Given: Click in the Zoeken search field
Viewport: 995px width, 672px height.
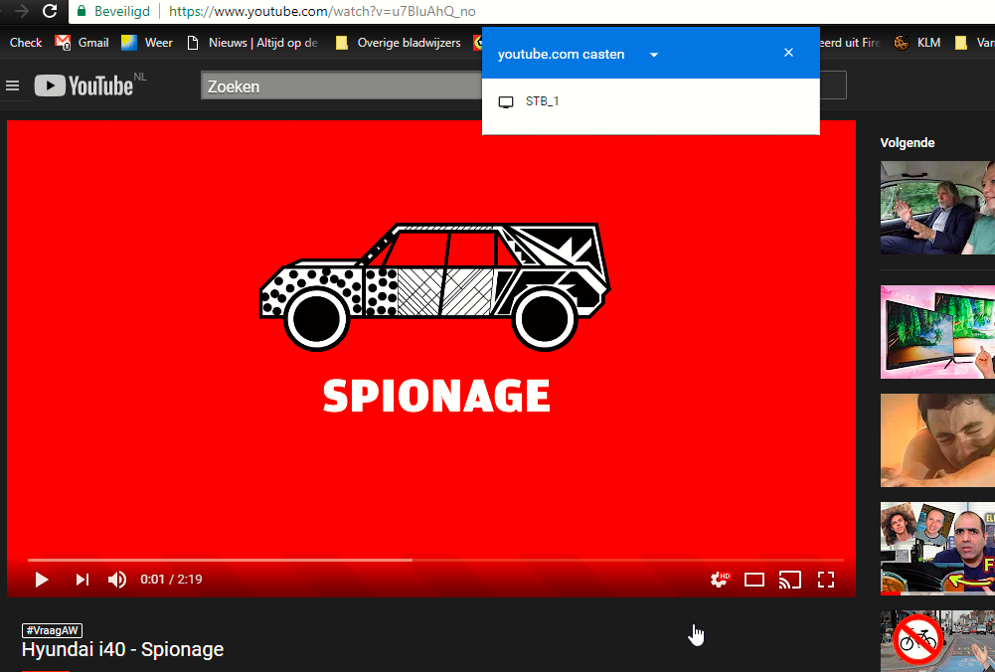Looking at the screenshot, I should click(x=343, y=85).
